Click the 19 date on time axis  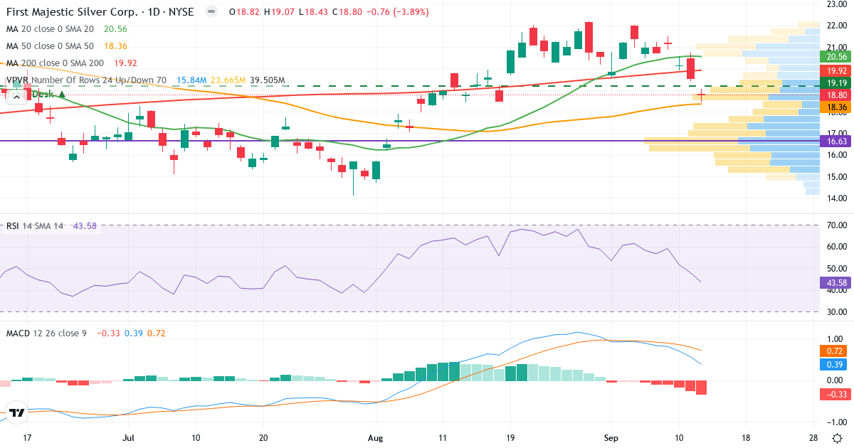pos(510,437)
